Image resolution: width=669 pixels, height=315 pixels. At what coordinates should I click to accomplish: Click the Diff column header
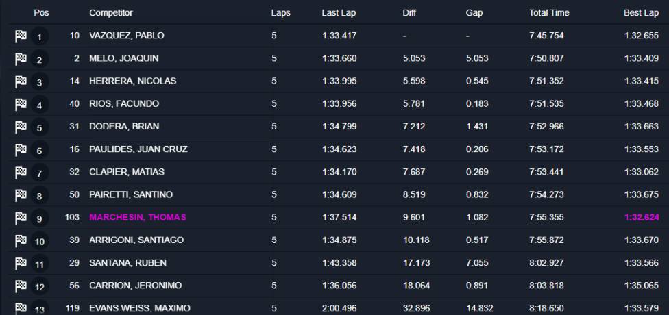[409, 13]
